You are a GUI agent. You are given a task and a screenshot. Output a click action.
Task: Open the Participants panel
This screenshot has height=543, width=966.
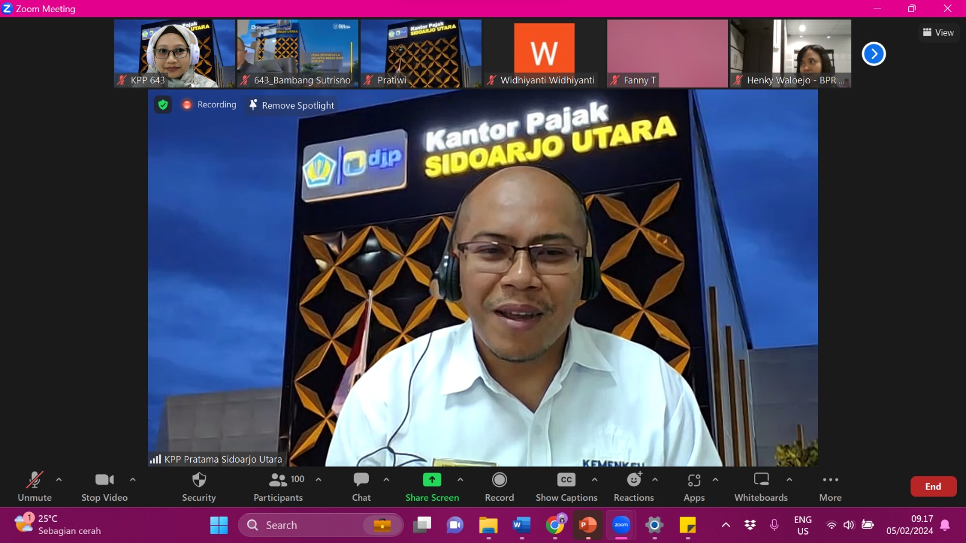(x=278, y=486)
